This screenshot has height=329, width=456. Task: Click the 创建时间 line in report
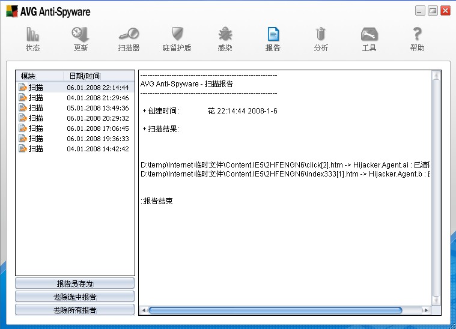(210, 110)
